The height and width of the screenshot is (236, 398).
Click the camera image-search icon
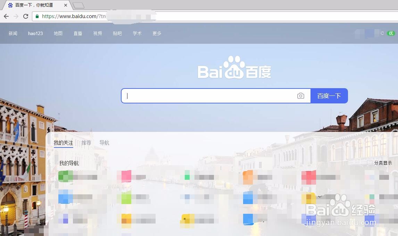coord(300,96)
